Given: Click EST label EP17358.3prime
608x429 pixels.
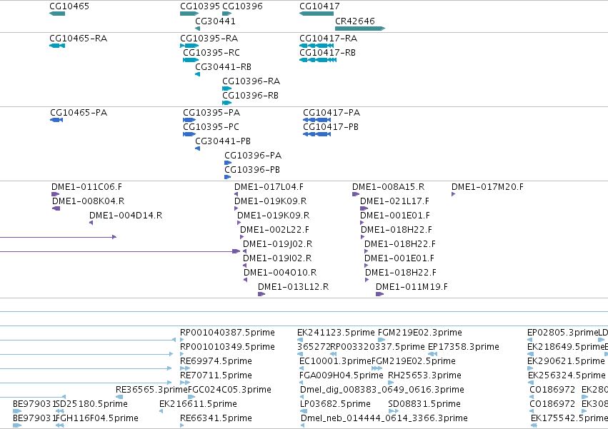Looking at the screenshot, I should pos(464,347).
